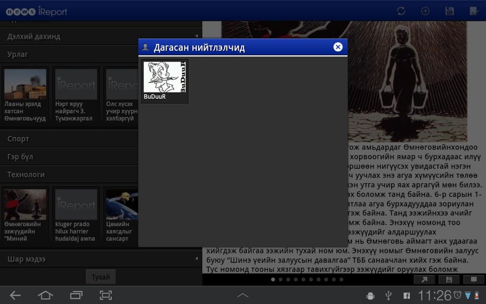The image size is (486, 304).
Task: Open article Олс хүсэх учир хүүрн
Action: (121, 95)
